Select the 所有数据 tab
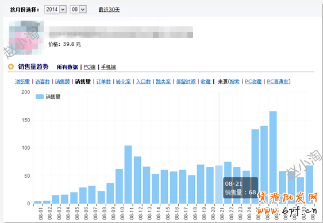The width and height of the screenshot is (323, 223). click(67, 67)
